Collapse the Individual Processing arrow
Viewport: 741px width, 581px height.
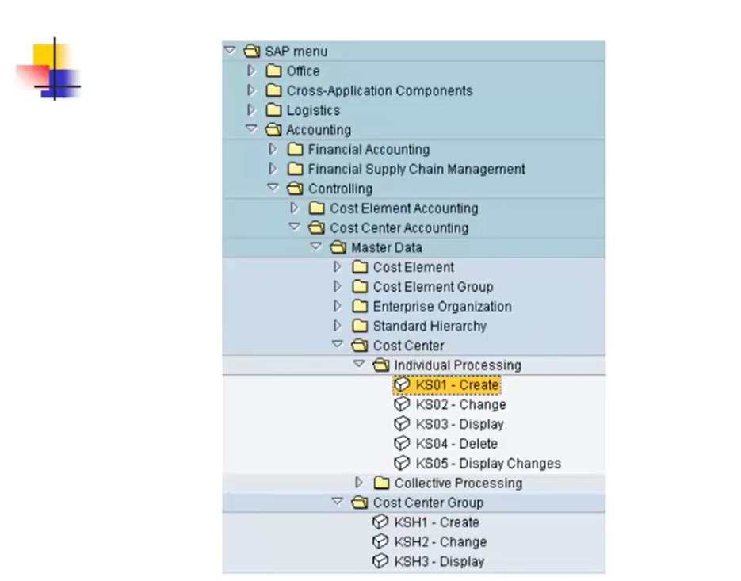tap(359, 364)
